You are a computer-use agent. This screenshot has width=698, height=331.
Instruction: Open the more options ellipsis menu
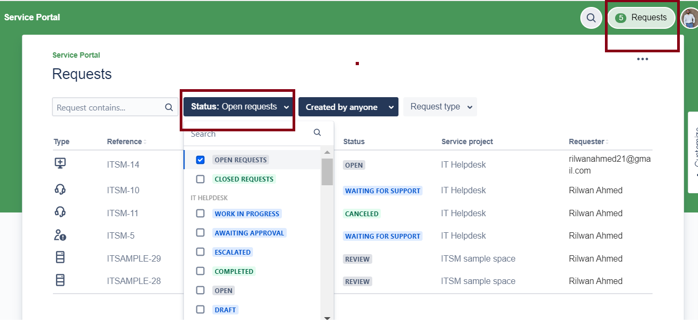coord(642,59)
